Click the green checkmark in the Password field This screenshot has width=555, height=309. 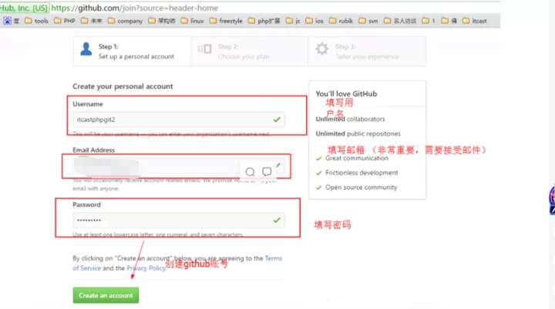coord(277,221)
